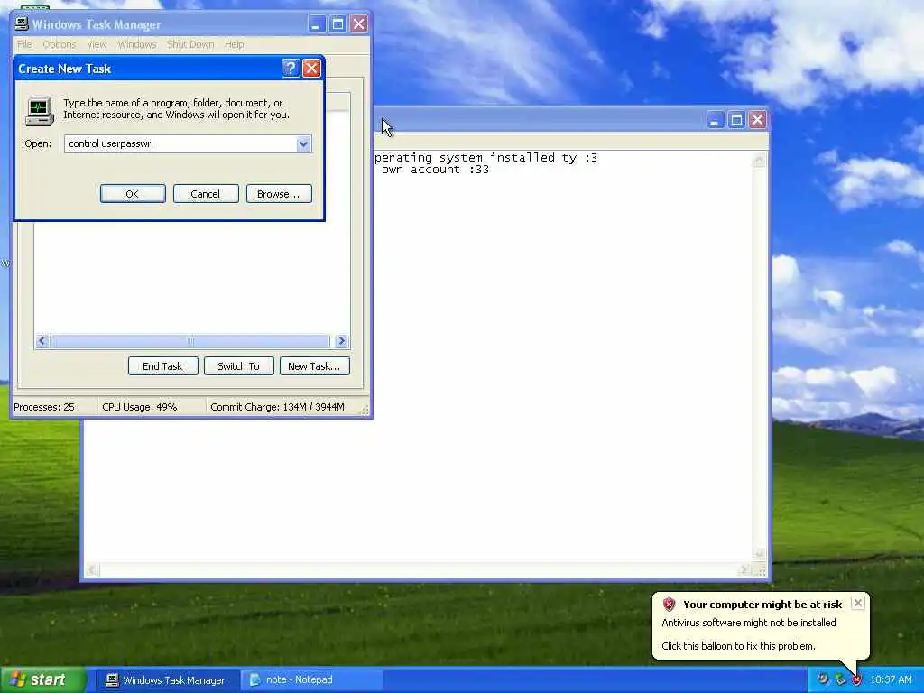Screen dimensions: 924x693
Task: Cancel the Create New Task dialog
Action: 206,194
